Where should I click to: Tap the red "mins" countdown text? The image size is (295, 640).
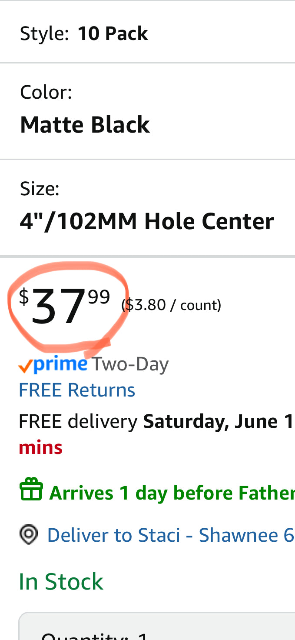[x=41, y=447]
